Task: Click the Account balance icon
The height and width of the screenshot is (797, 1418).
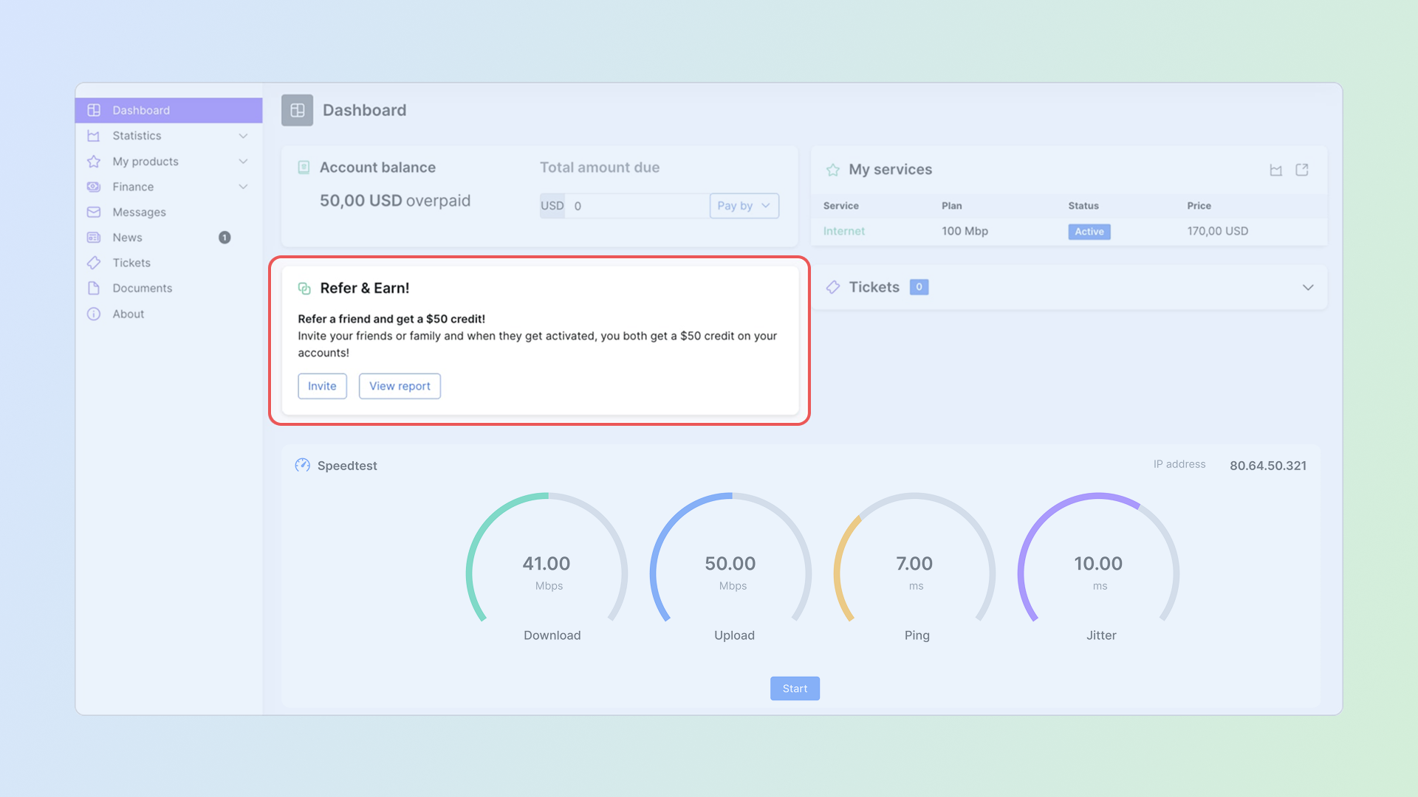Action: click(x=304, y=168)
